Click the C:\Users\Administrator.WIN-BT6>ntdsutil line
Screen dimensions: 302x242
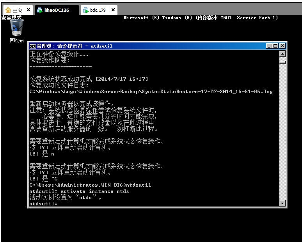pos(91,185)
